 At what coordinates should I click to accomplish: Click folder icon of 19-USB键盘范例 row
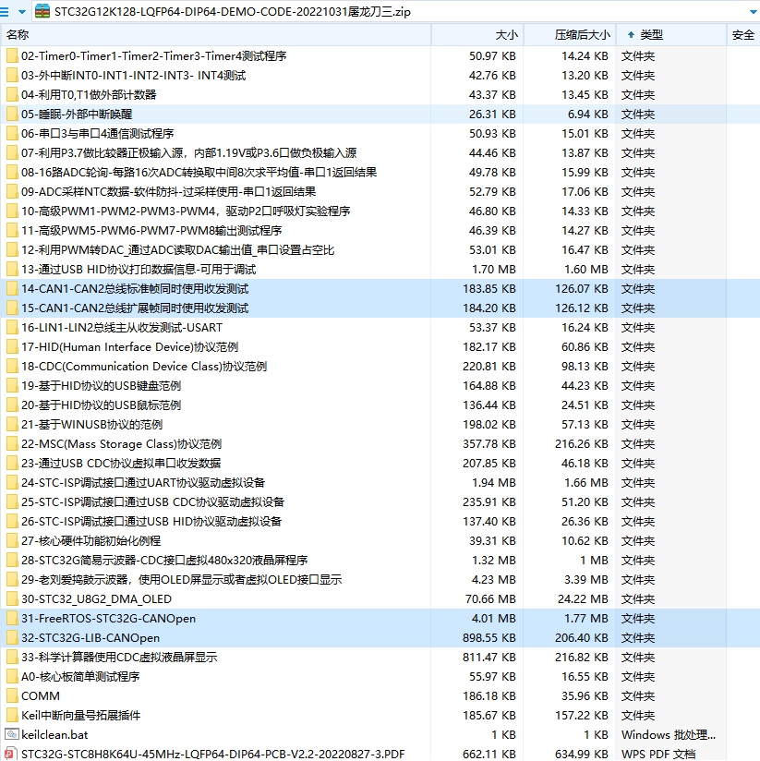(12, 386)
